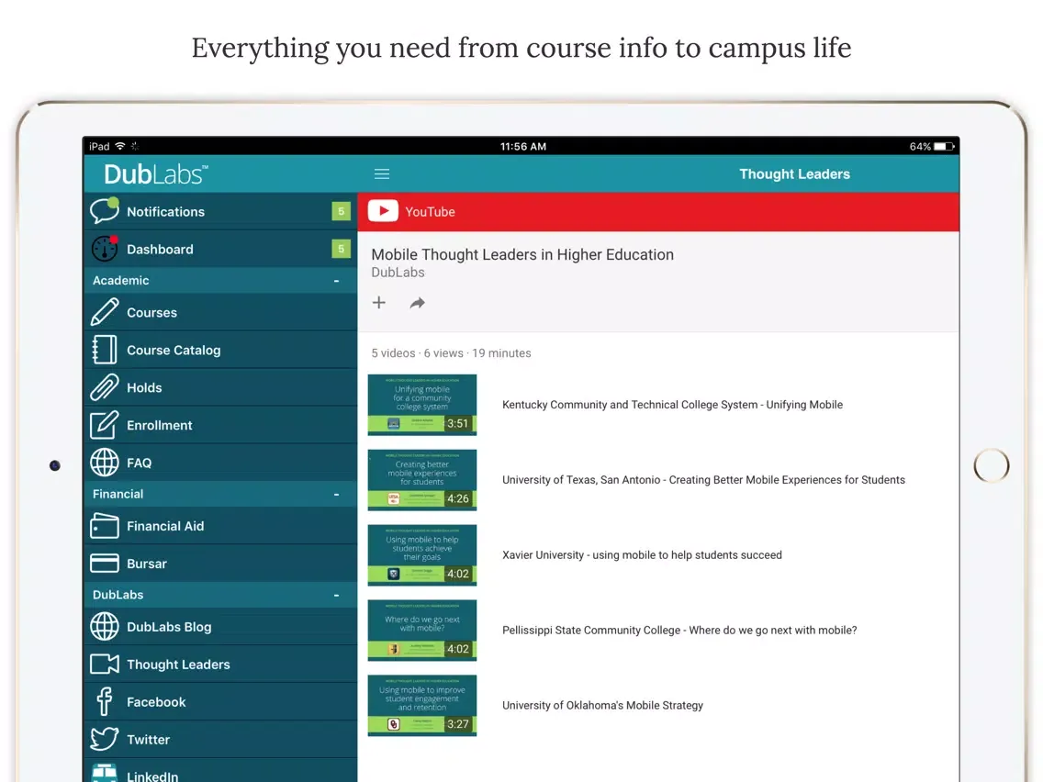Click the Financial Aid wallet icon
The height and width of the screenshot is (782, 1043).
(105, 525)
